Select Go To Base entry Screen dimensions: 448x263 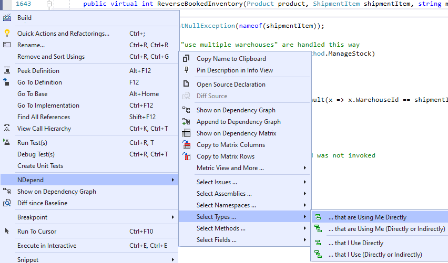coord(89,93)
